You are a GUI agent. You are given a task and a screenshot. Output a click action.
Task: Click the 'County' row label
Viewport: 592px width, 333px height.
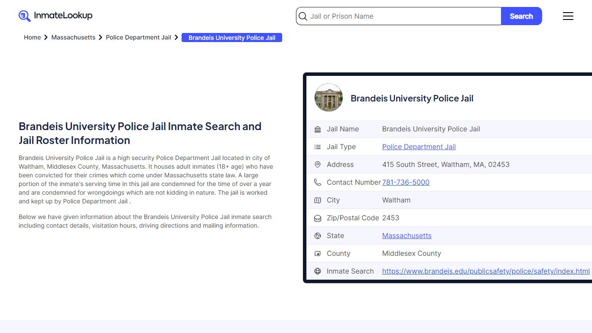[338, 254]
